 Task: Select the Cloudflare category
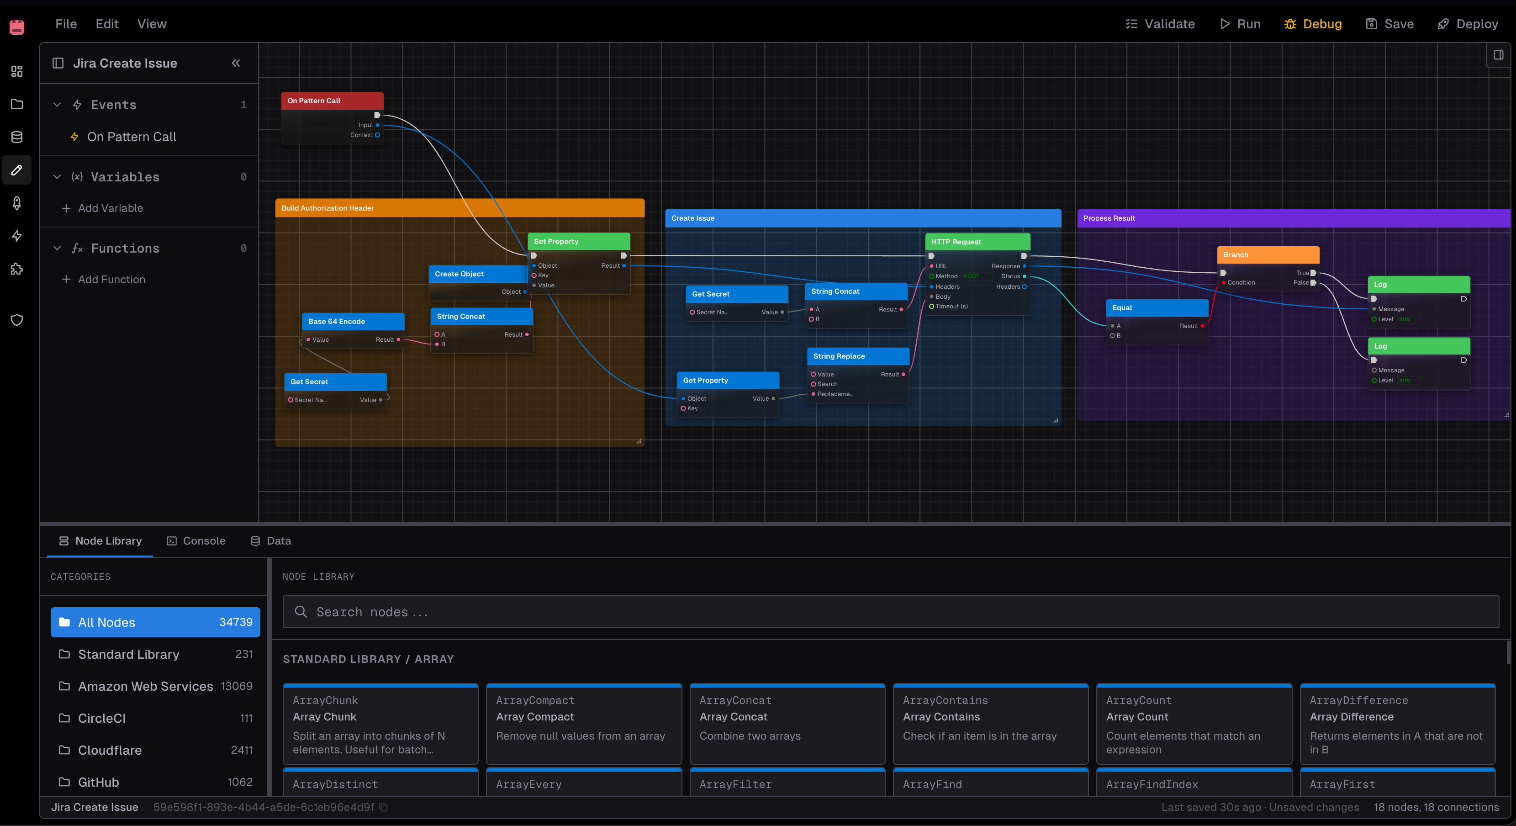[155, 750]
